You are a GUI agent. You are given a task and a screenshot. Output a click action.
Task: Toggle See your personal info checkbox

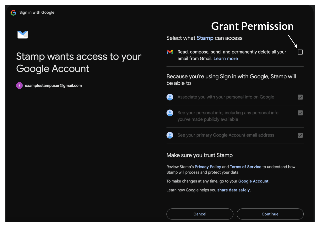tap(300, 113)
